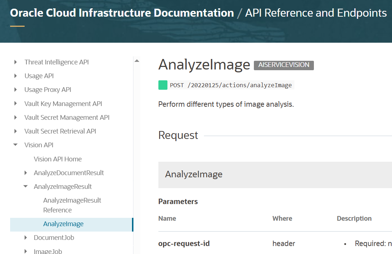
Task: Click API Reference and Endpoints breadcrumb
Action: click(x=316, y=13)
